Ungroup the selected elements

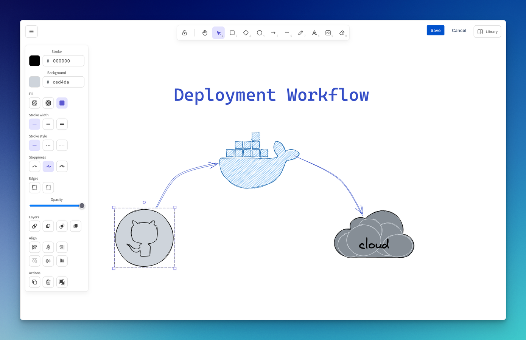tap(62, 282)
